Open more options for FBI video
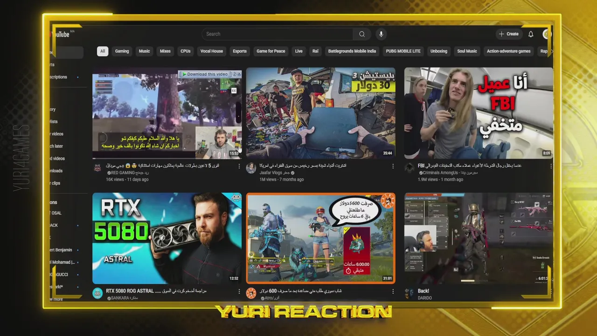The image size is (597, 336). (551, 166)
